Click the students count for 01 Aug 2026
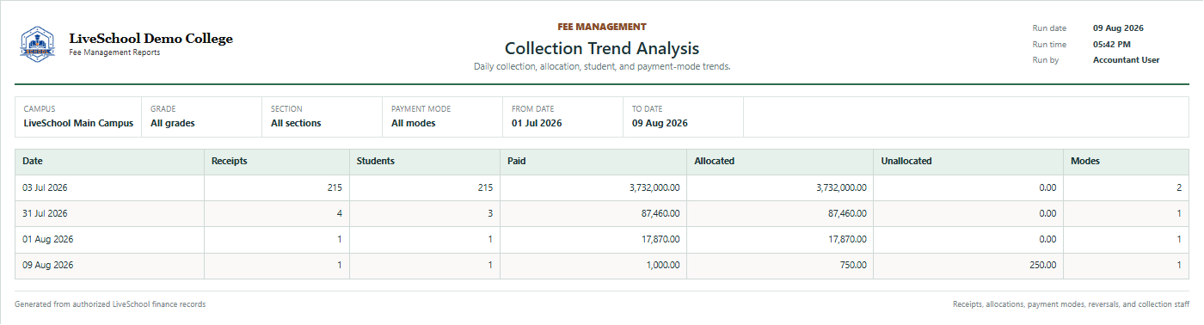 pos(490,239)
